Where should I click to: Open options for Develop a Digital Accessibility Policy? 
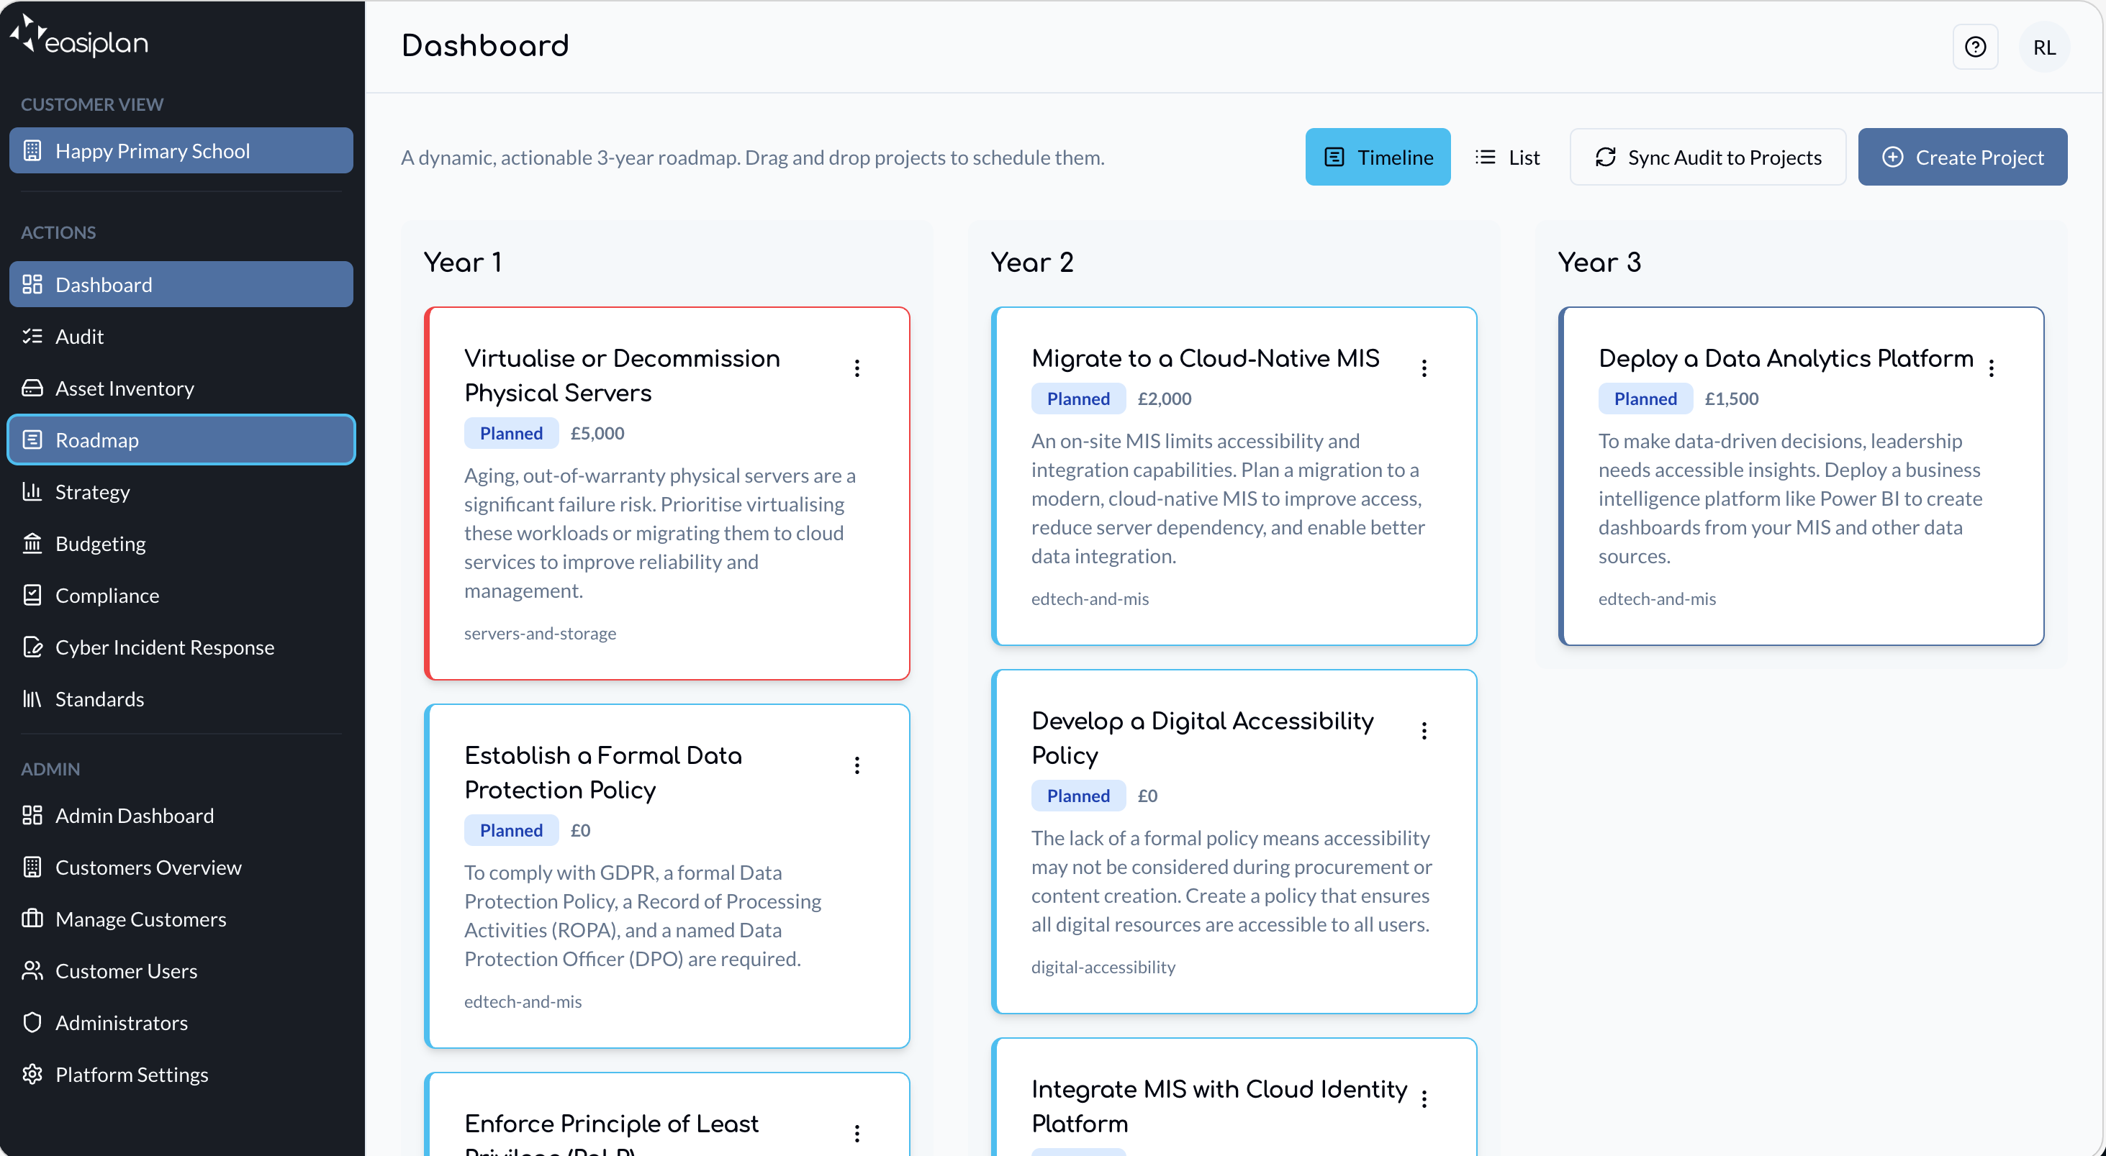pyautogui.click(x=1424, y=731)
